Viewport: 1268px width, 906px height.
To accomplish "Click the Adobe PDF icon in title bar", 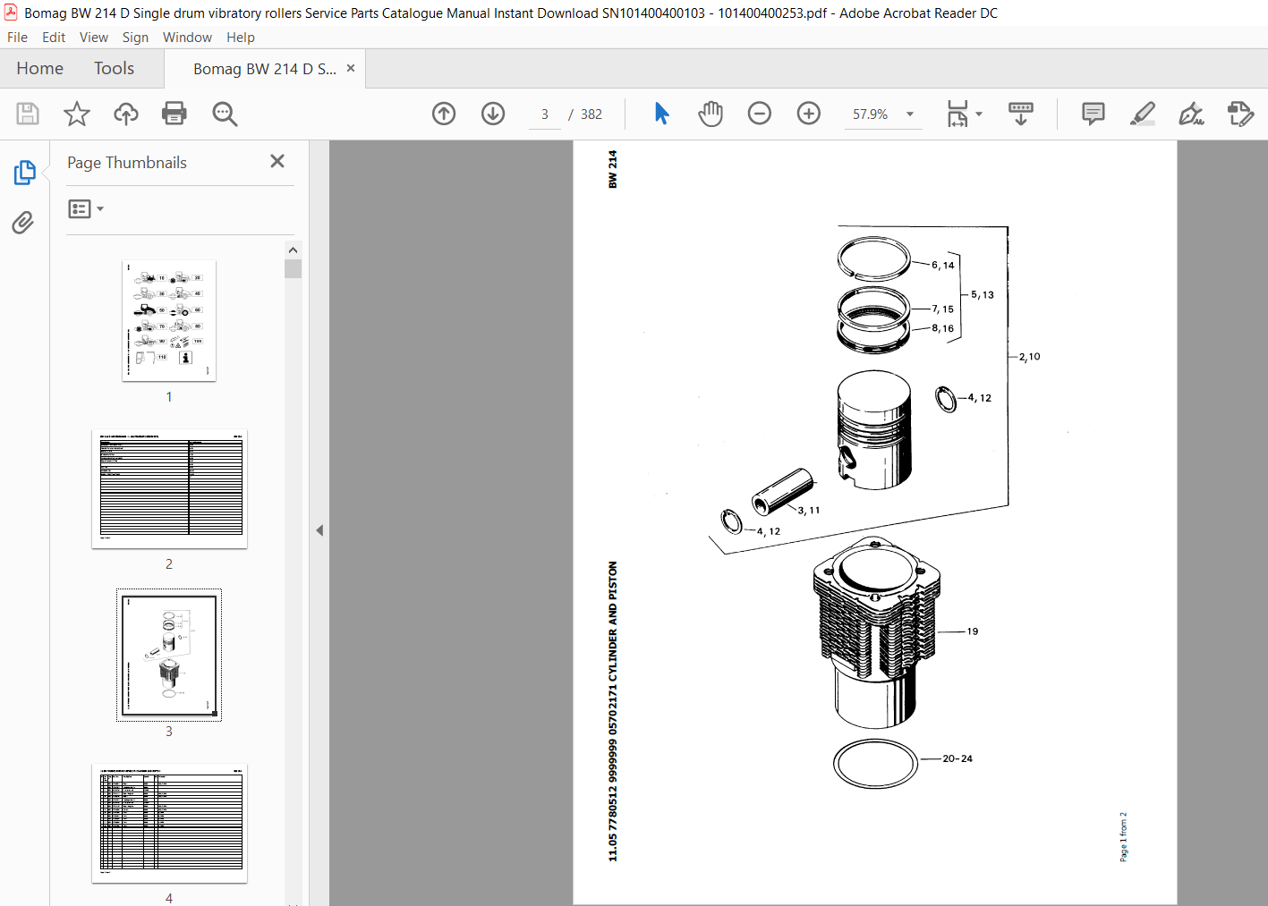I will coord(11,13).
